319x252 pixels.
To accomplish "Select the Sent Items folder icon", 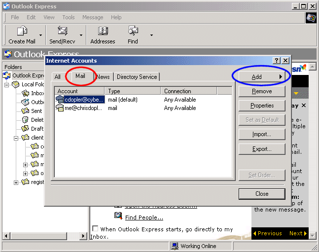I will pos(26,111).
